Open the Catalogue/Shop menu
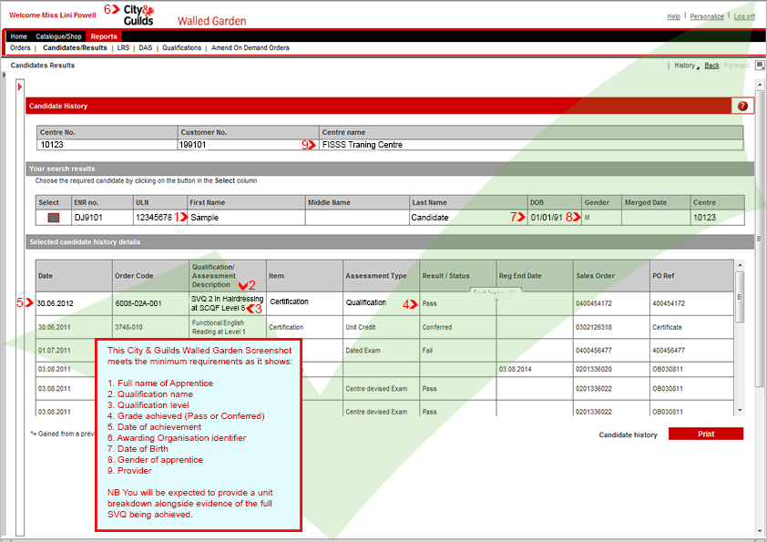The height and width of the screenshot is (542, 767). (58, 36)
